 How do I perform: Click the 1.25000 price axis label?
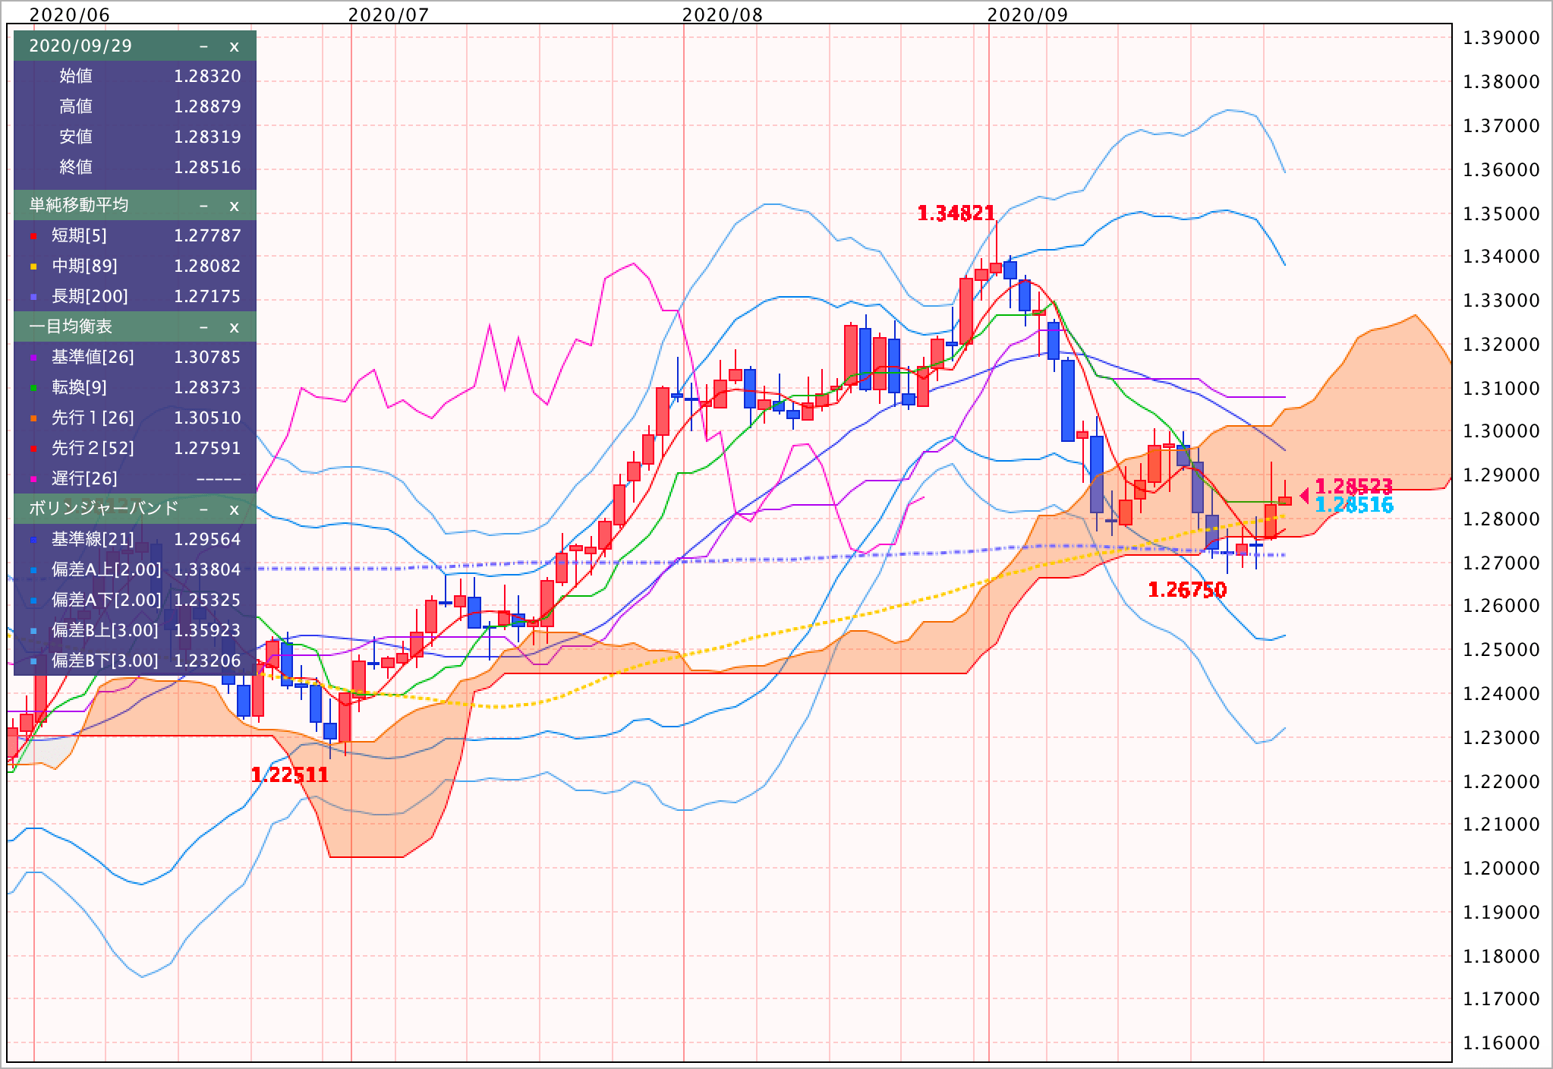coord(1501,650)
